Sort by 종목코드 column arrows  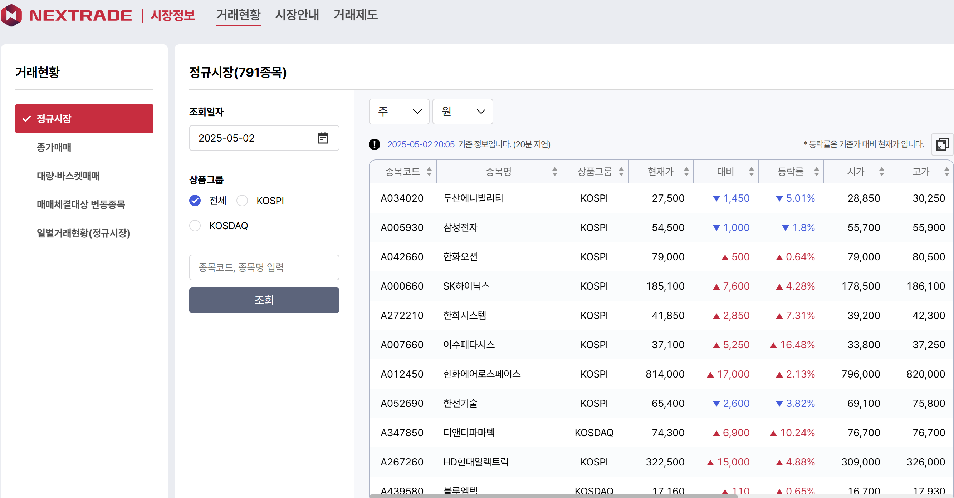429,172
